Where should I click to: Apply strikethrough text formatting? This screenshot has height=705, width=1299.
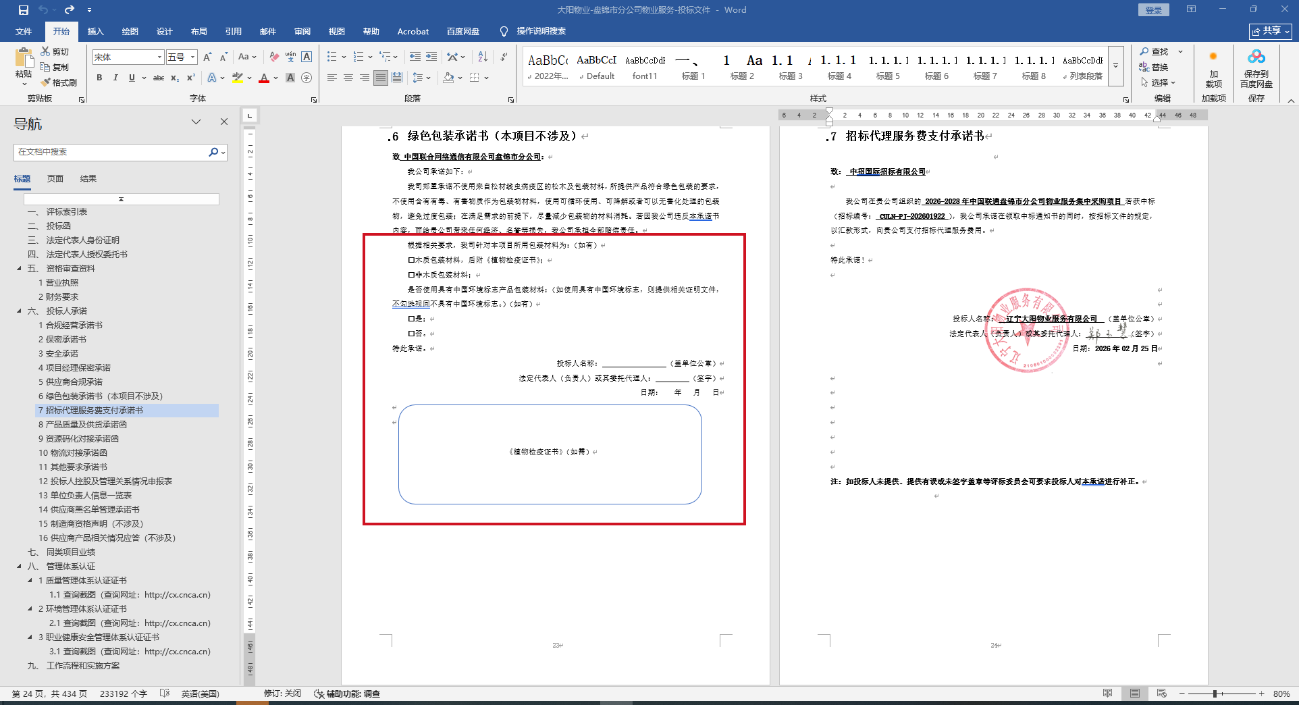pos(159,78)
